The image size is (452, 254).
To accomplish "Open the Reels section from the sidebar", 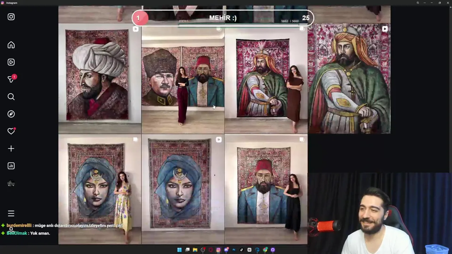I will [11, 62].
